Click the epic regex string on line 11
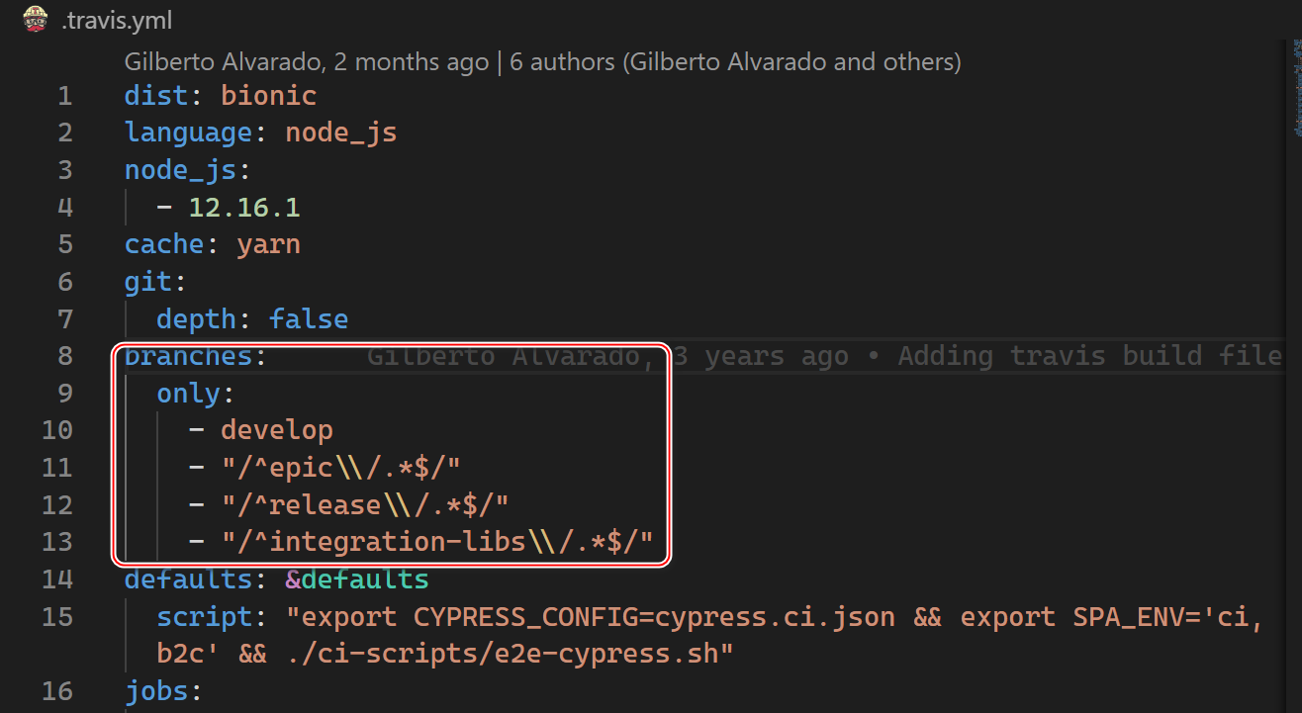This screenshot has height=713, width=1302. (341, 468)
